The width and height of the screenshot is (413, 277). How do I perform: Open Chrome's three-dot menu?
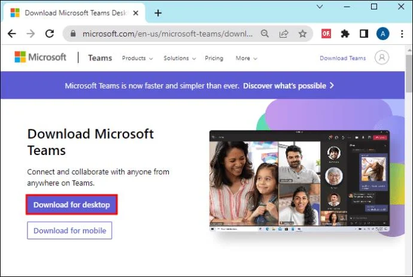coord(402,34)
